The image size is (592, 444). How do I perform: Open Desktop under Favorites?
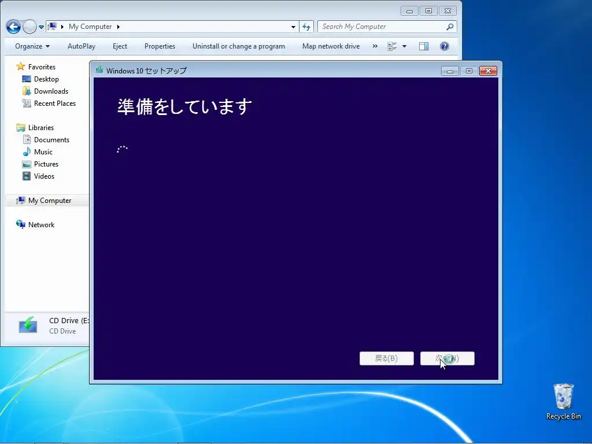(46, 79)
